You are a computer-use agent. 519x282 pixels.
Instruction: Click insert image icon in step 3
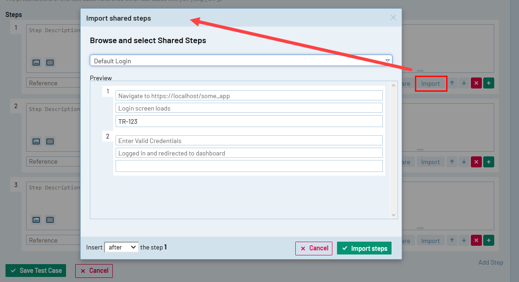[36, 220]
